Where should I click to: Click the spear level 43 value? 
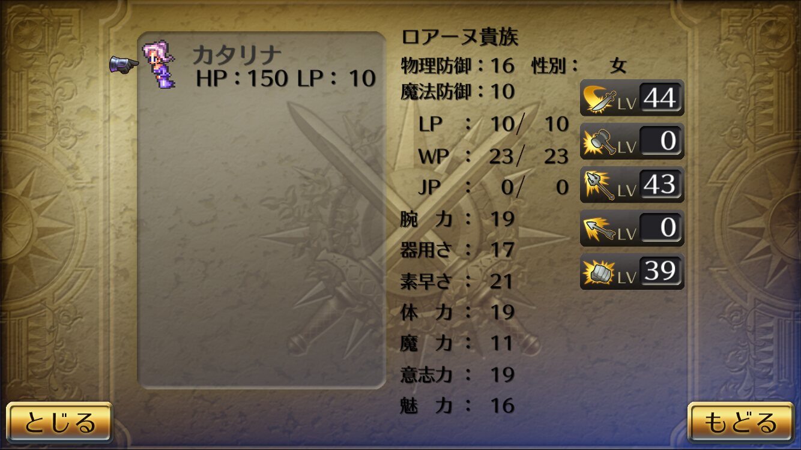pyautogui.click(x=660, y=184)
